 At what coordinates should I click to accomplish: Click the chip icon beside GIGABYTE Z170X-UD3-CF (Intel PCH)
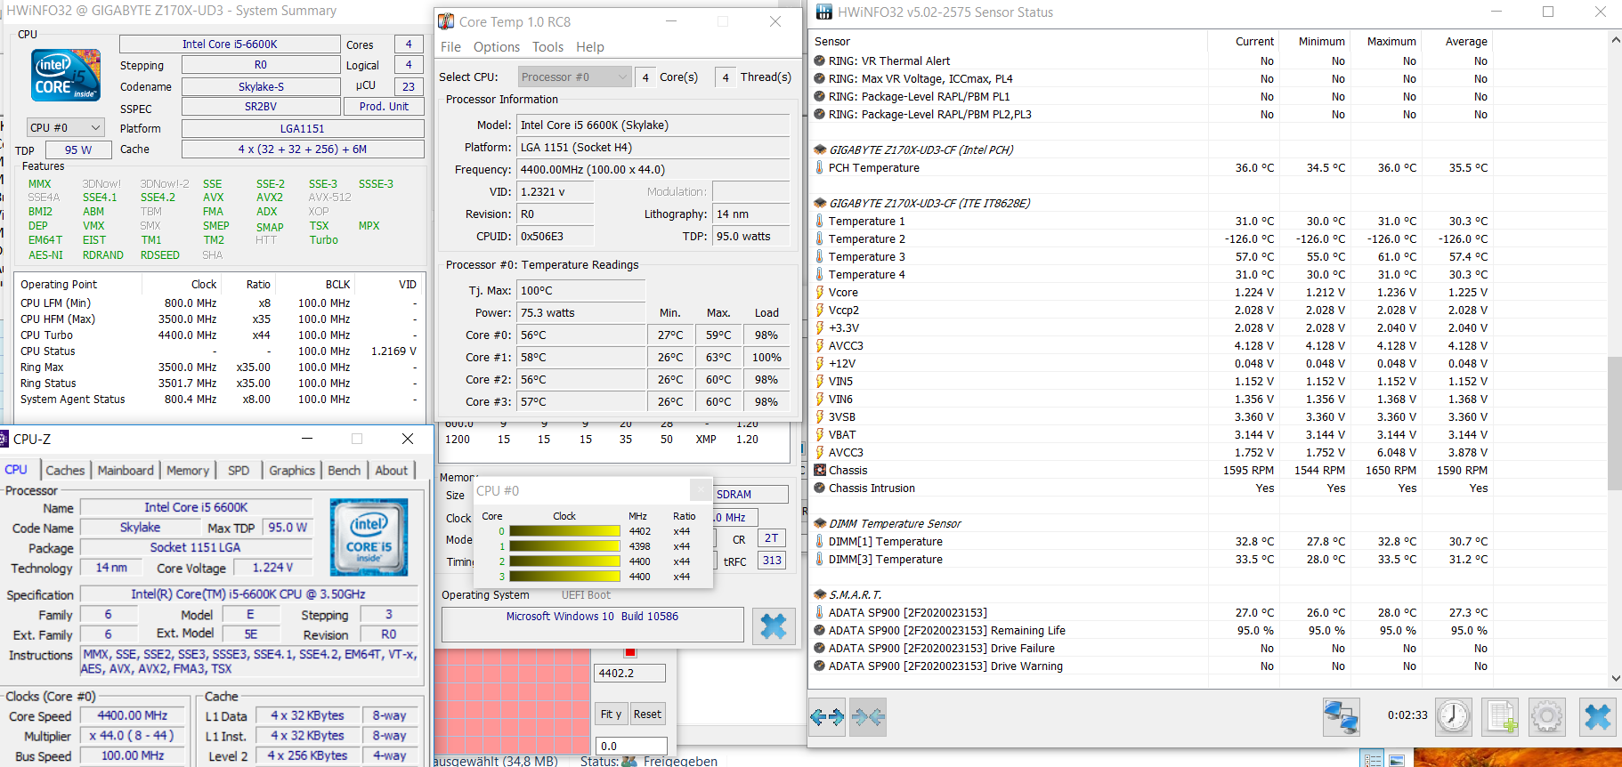pyautogui.click(x=820, y=149)
